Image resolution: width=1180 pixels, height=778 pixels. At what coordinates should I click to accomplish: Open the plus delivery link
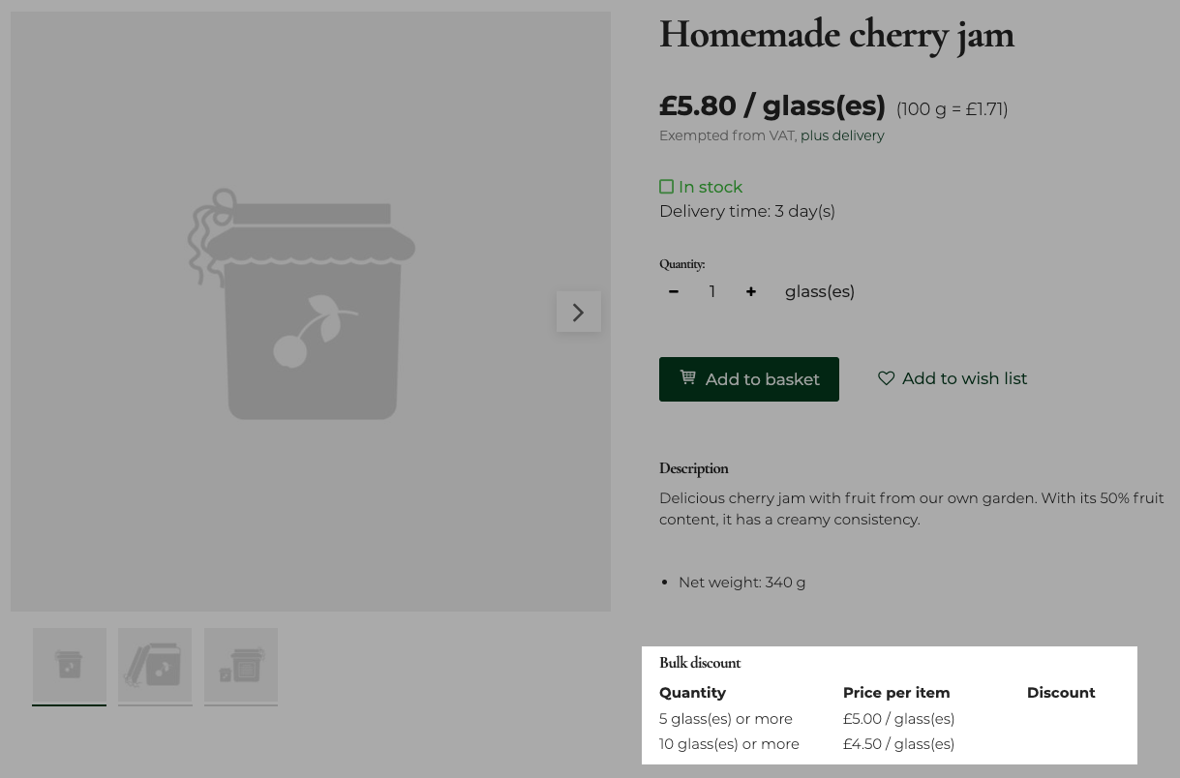842,135
